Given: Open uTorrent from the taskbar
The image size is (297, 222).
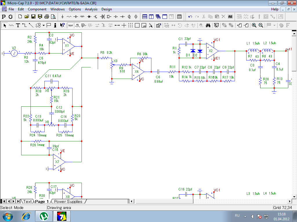Looking at the screenshot, I should pos(44,216).
